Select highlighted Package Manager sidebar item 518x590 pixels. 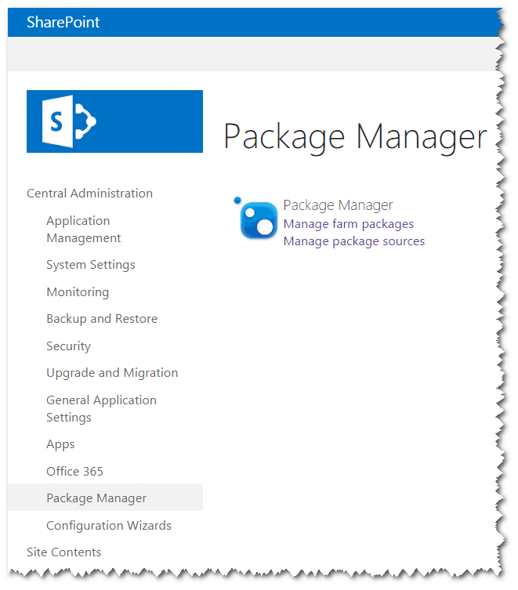[x=105, y=498]
